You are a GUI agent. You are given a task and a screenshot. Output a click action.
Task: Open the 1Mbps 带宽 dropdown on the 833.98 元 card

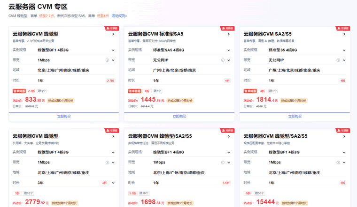pos(113,60)
